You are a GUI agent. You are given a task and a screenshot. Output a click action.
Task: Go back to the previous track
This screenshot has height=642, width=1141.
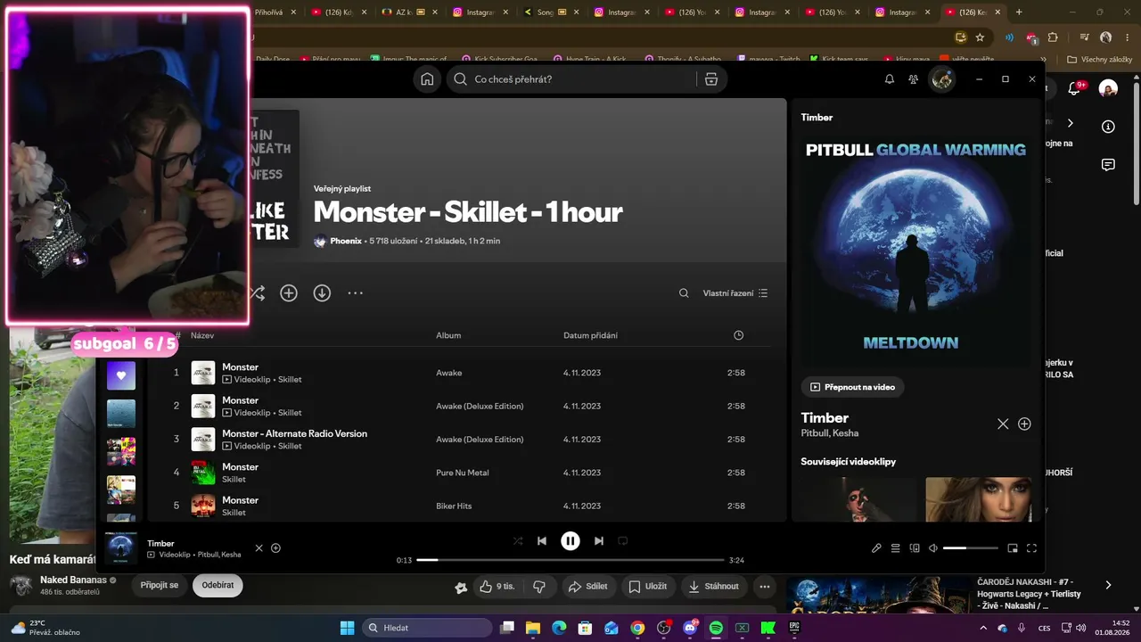542,540
